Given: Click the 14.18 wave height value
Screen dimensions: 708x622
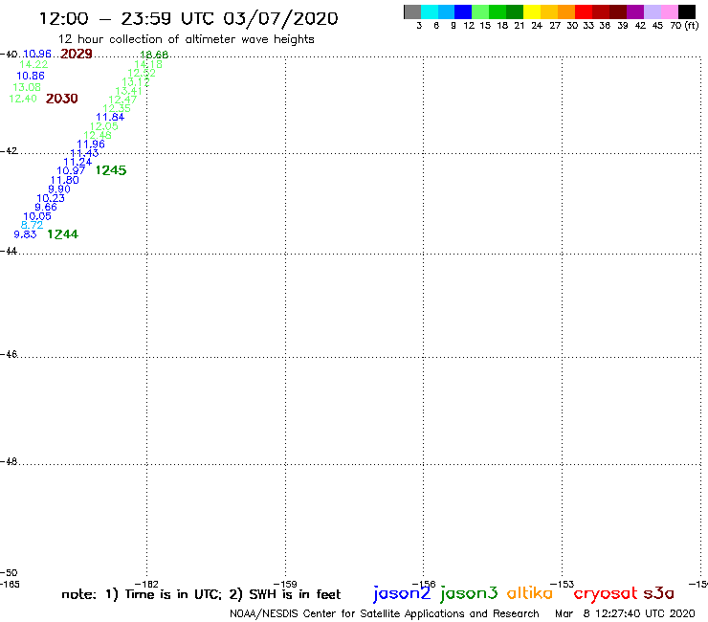Looking at the screenshot, I should pos(148,64).
